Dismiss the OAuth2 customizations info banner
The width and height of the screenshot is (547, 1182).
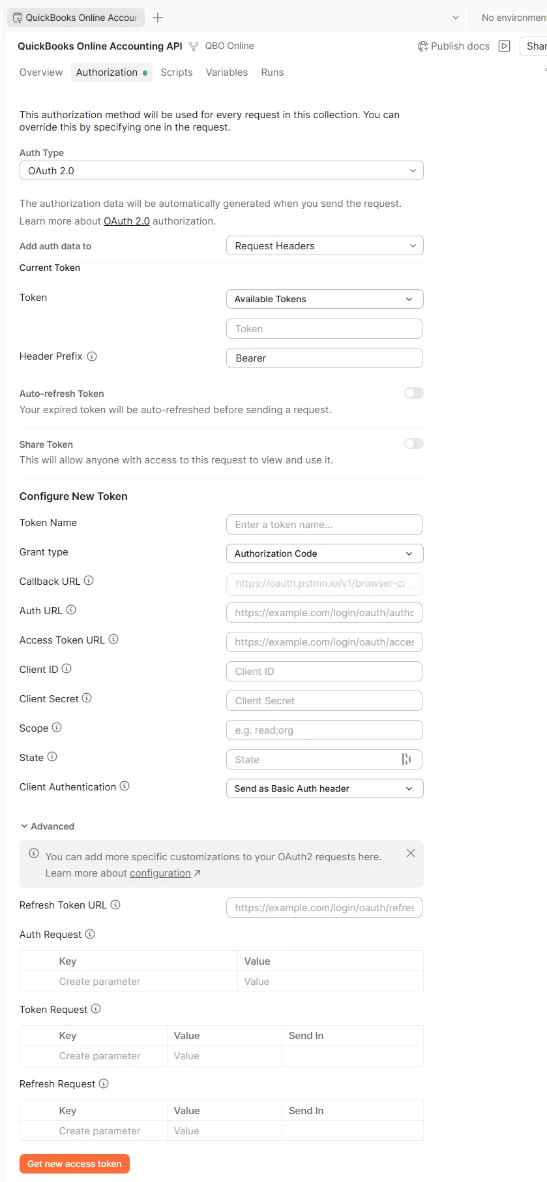pyautogui.click(x=411, y=853)
